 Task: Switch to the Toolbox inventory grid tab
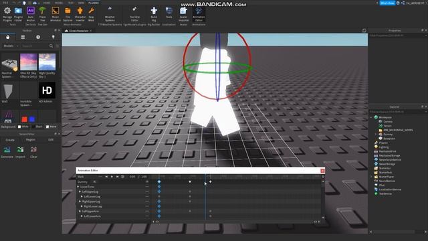[23, 37]
